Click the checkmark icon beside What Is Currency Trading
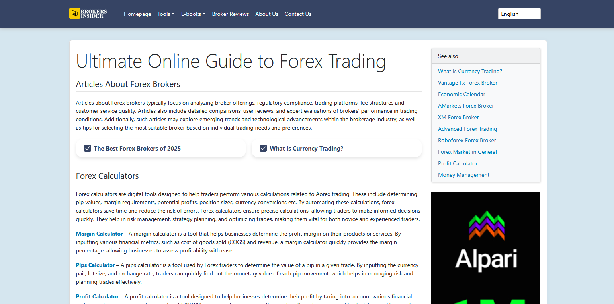 tap(263, 148)
